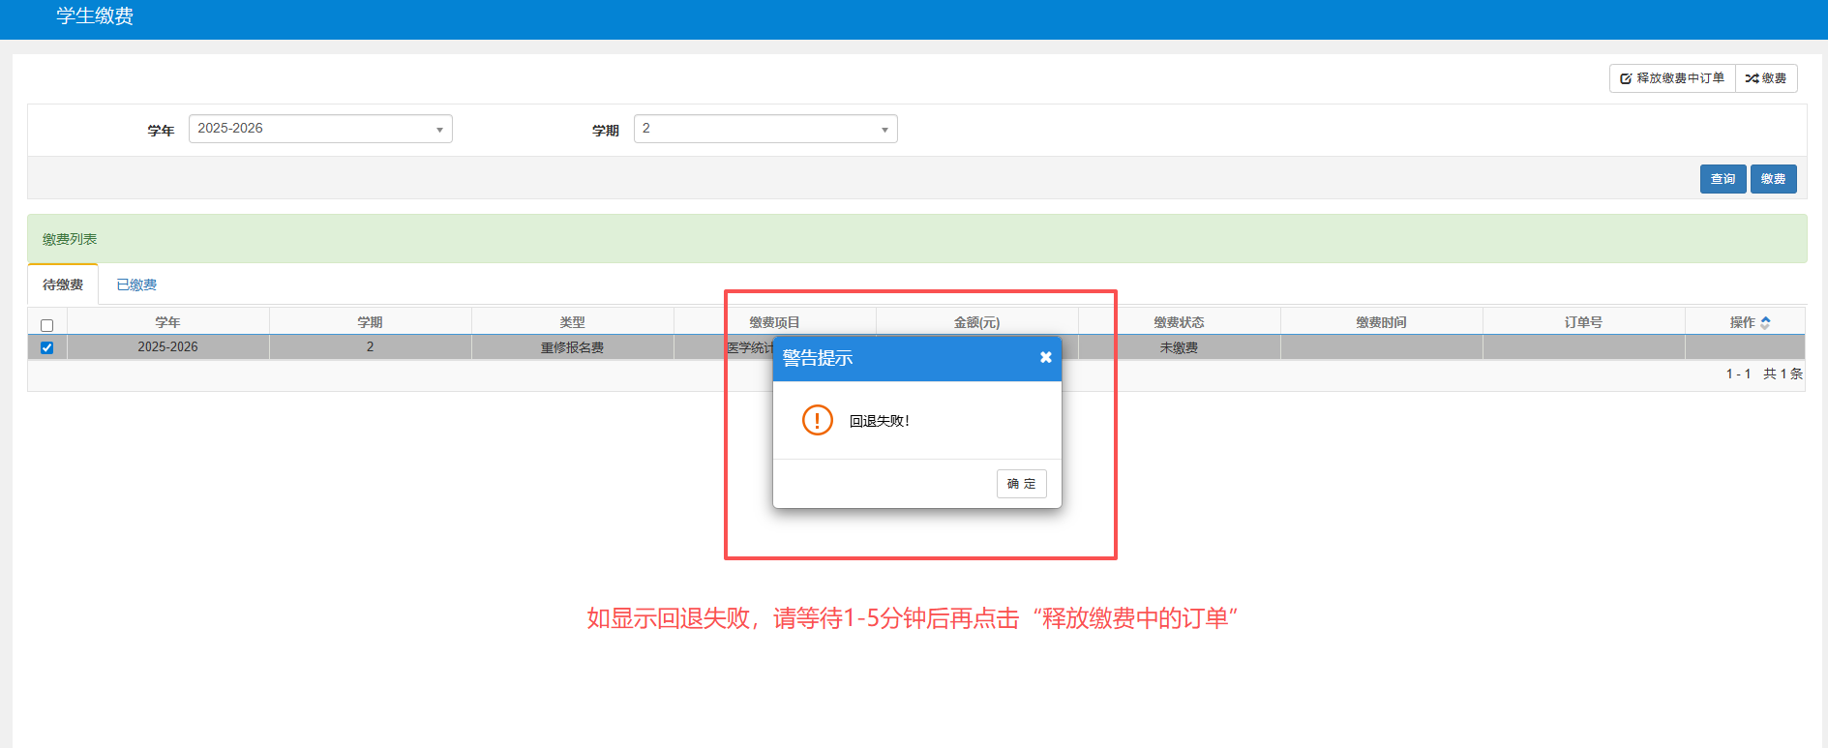Click the 未缴费 status cell

click(1179, 347)
